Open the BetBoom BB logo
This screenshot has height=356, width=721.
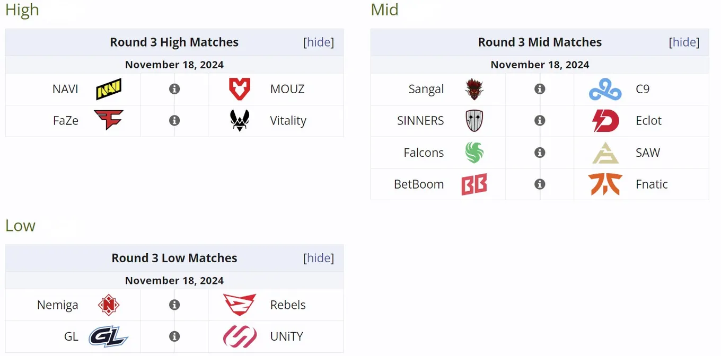(x=474, y=184)
